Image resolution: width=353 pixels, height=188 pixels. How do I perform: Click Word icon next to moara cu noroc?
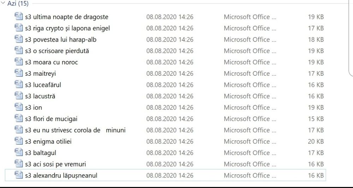tap(19, 62)
